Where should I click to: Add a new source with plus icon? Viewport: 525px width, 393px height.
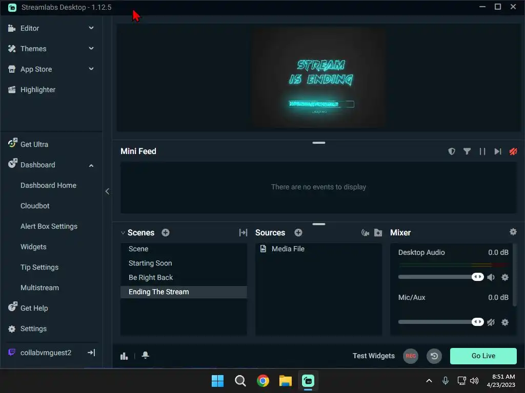(x=298, y=233)
